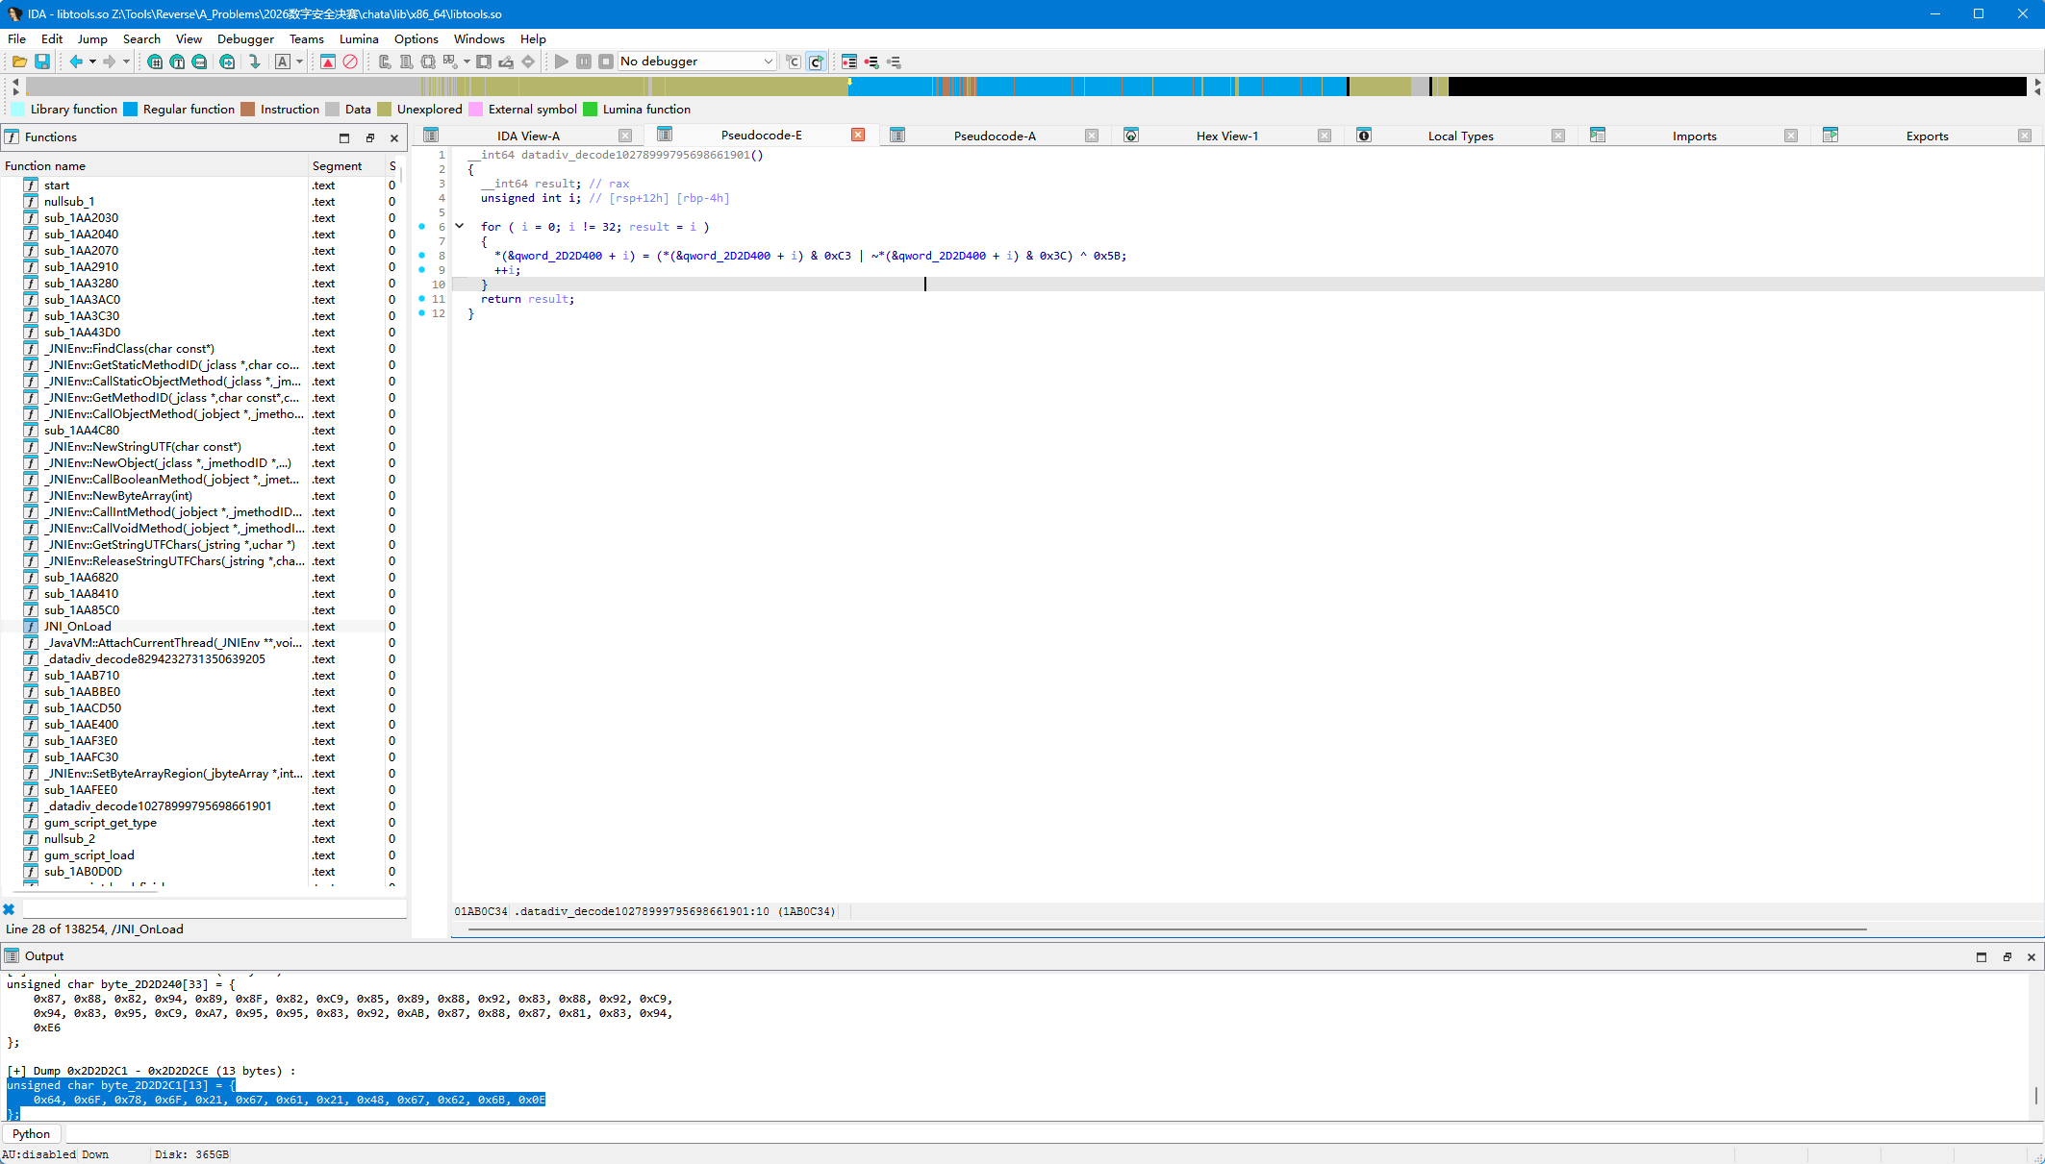The height and width of the screenshot is (1164, 2045).
Task: Collapse the for loop at line 6
Action: coord(460,227)
